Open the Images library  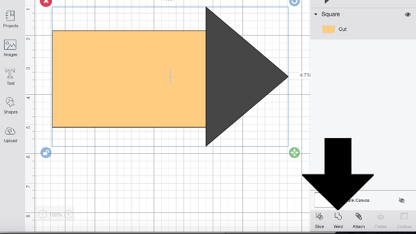pos(11,48)
